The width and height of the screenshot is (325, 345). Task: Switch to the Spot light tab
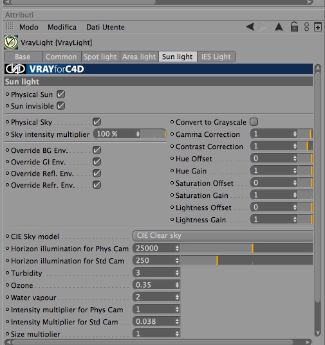pos(100,57)
